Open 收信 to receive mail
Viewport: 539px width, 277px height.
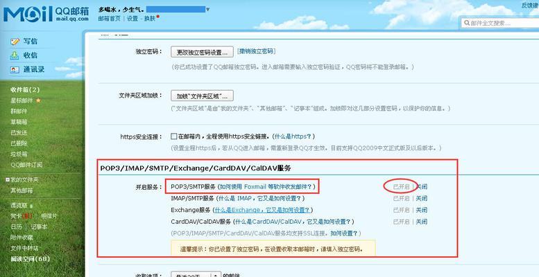pos(31,55)
